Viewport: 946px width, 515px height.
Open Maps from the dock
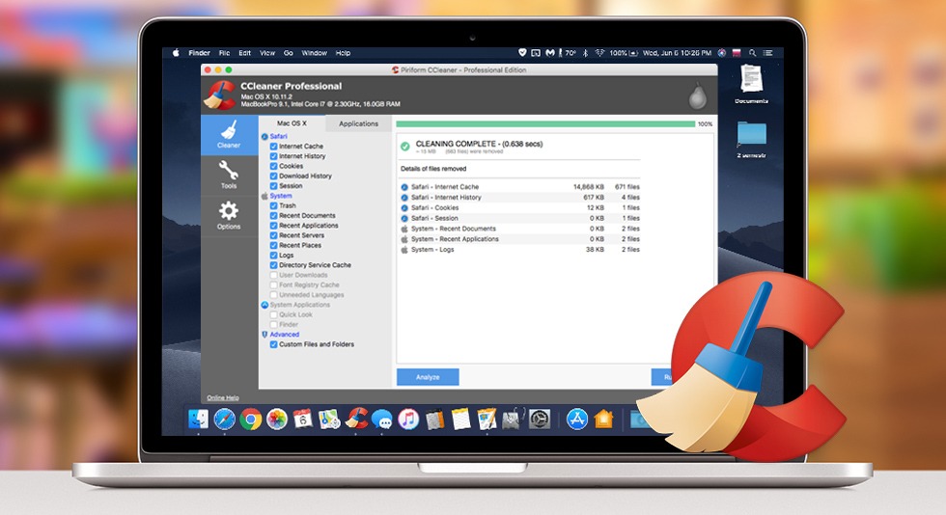tap(329, 419)
